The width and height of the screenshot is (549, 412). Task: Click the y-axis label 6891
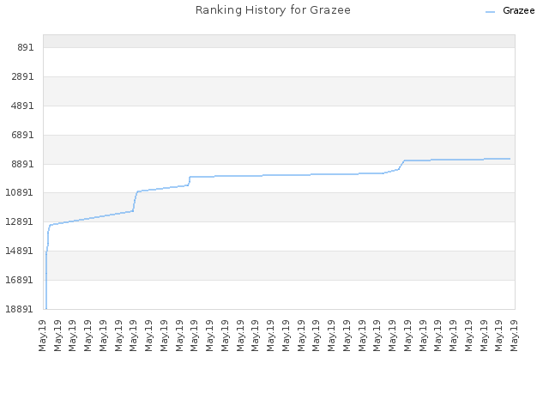pos(23,135)
